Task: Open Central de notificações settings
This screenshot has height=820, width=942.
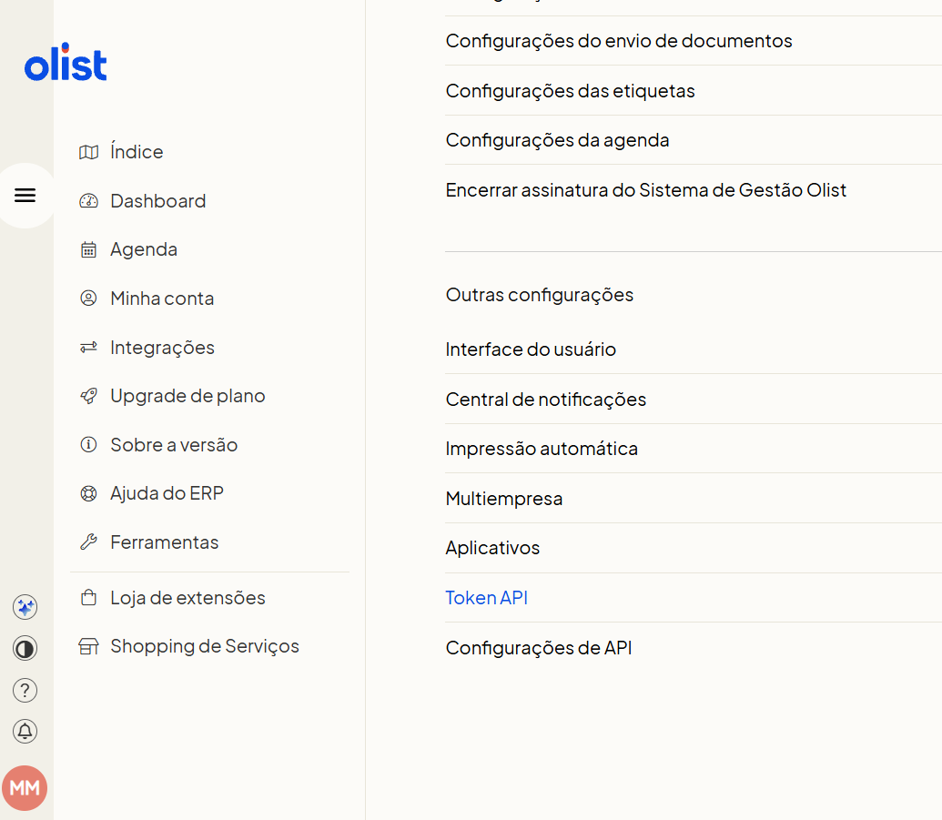Action: (x=546, y=400)
